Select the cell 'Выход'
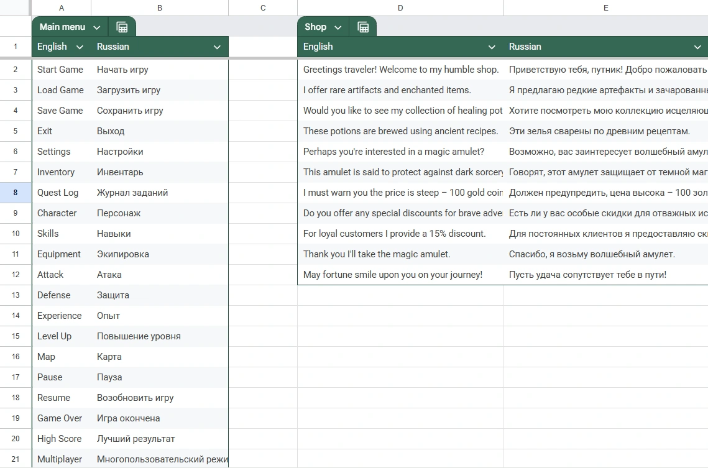 click(160, 131)
